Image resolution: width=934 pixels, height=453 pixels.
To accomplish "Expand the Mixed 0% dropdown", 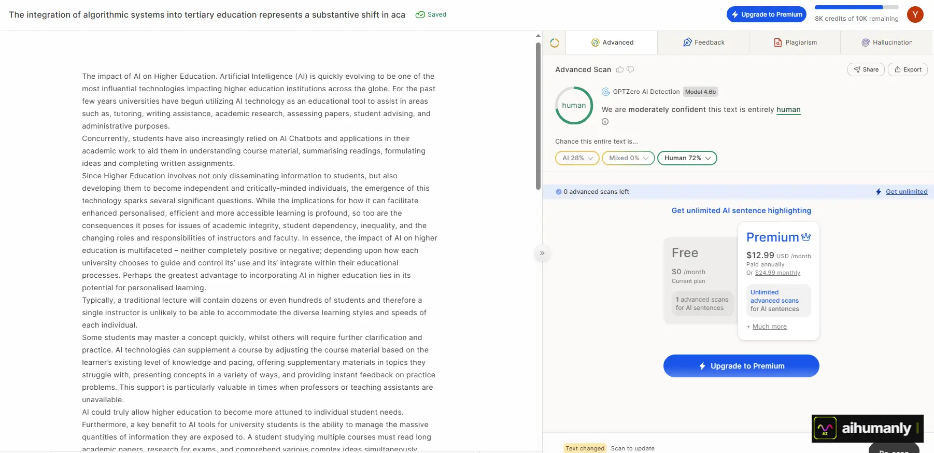I will pos(628,158).
